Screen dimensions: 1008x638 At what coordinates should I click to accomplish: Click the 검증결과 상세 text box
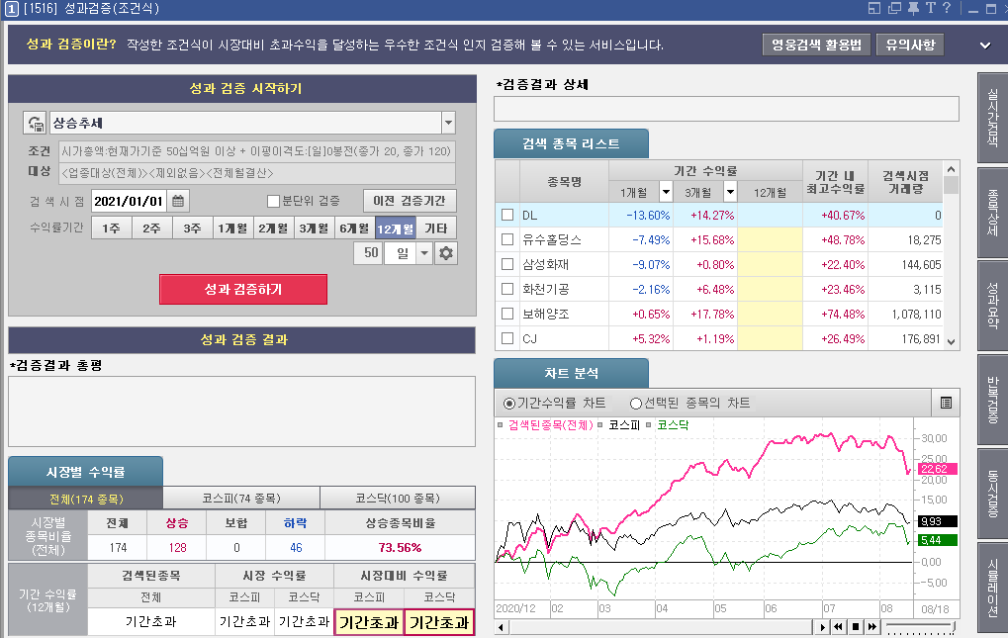tap(726, 109)
